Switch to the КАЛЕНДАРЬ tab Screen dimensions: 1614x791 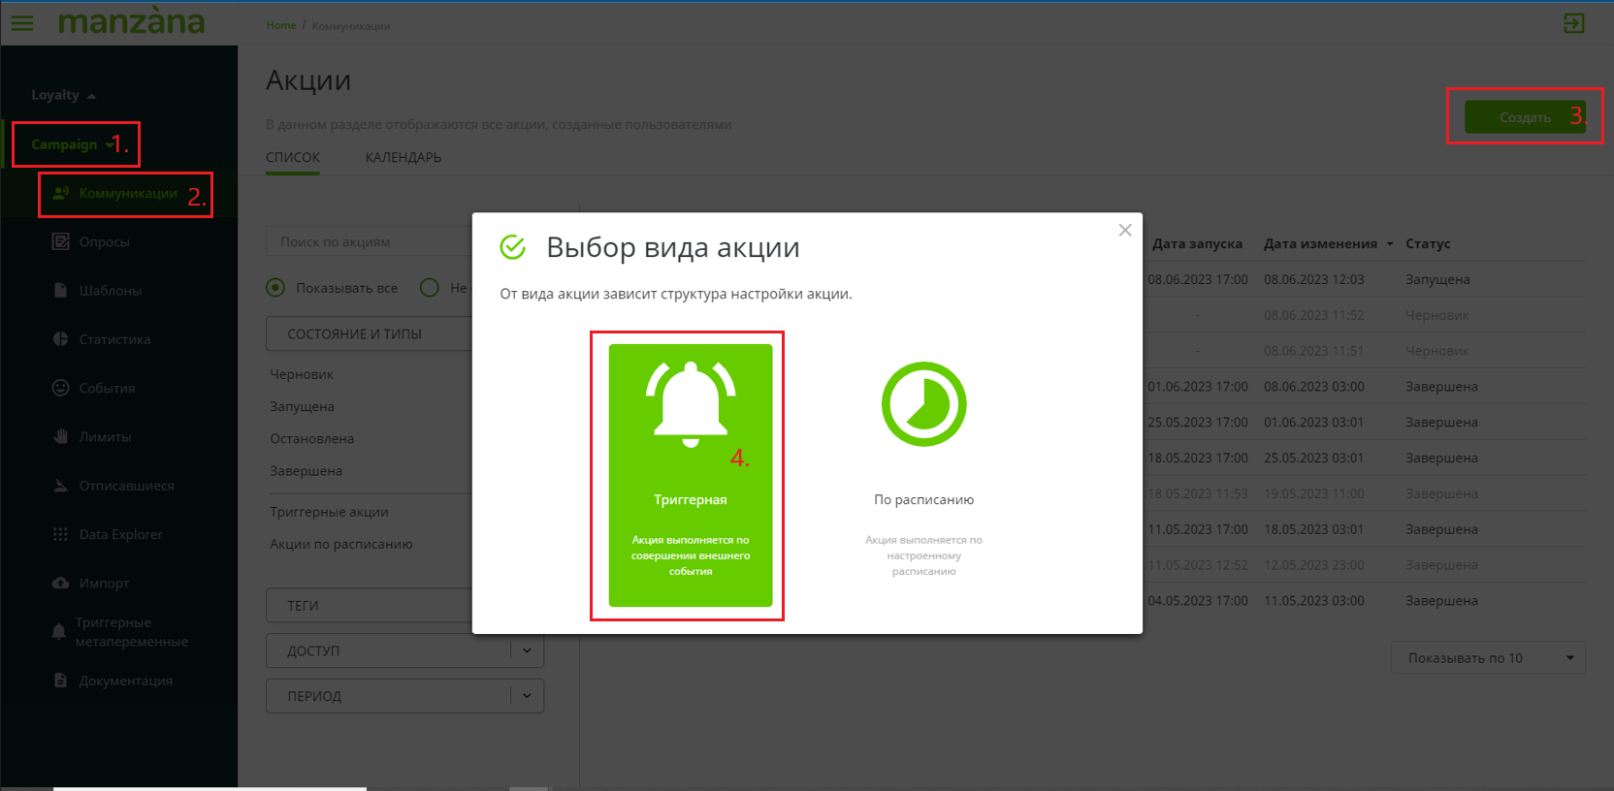(x=403, y=157)
